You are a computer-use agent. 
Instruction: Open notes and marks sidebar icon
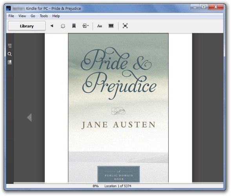pos(10,62)
